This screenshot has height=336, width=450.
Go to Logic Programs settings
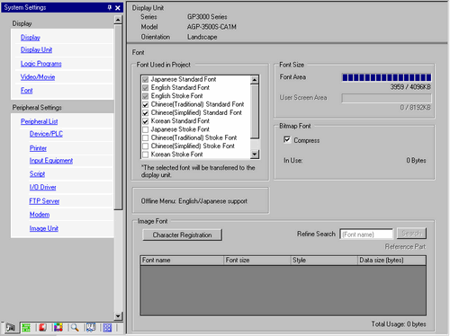(x=41, y=64)
